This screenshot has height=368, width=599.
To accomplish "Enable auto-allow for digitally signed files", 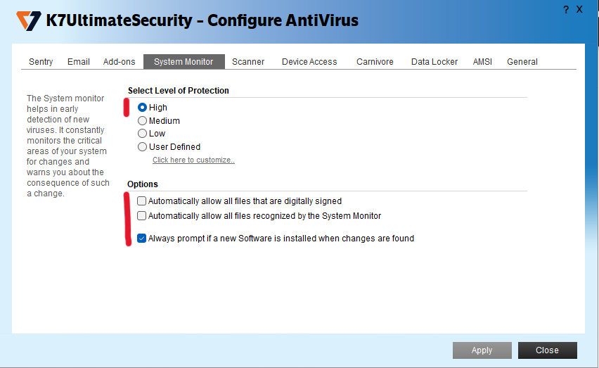I will (142, 201).
